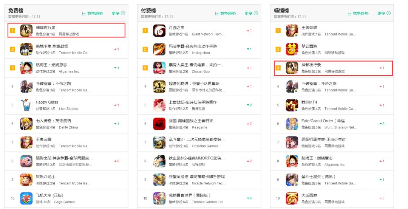Screen dimensions: 408x209
Task: Open 竞争趋势 for the 畅销榜
Action: (x=358, y=13)
